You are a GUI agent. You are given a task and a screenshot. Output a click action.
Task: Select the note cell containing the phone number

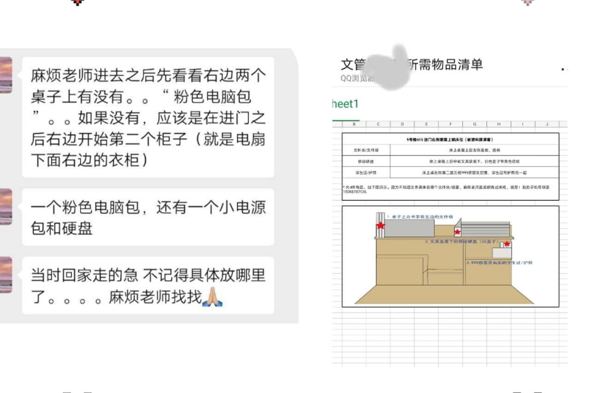click(x=450, y=189)
